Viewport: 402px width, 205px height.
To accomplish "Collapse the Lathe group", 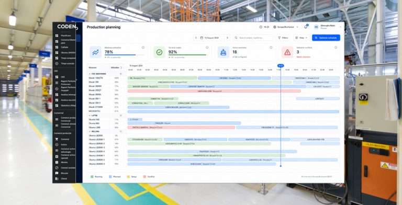I will pyautogui.click(x=90, y=116).
